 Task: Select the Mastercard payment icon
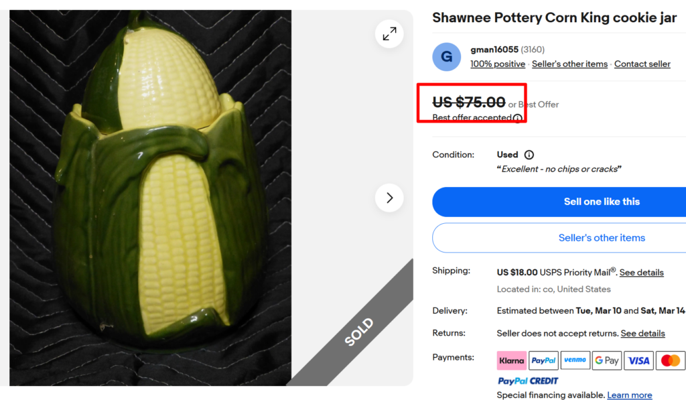(670, 360)
